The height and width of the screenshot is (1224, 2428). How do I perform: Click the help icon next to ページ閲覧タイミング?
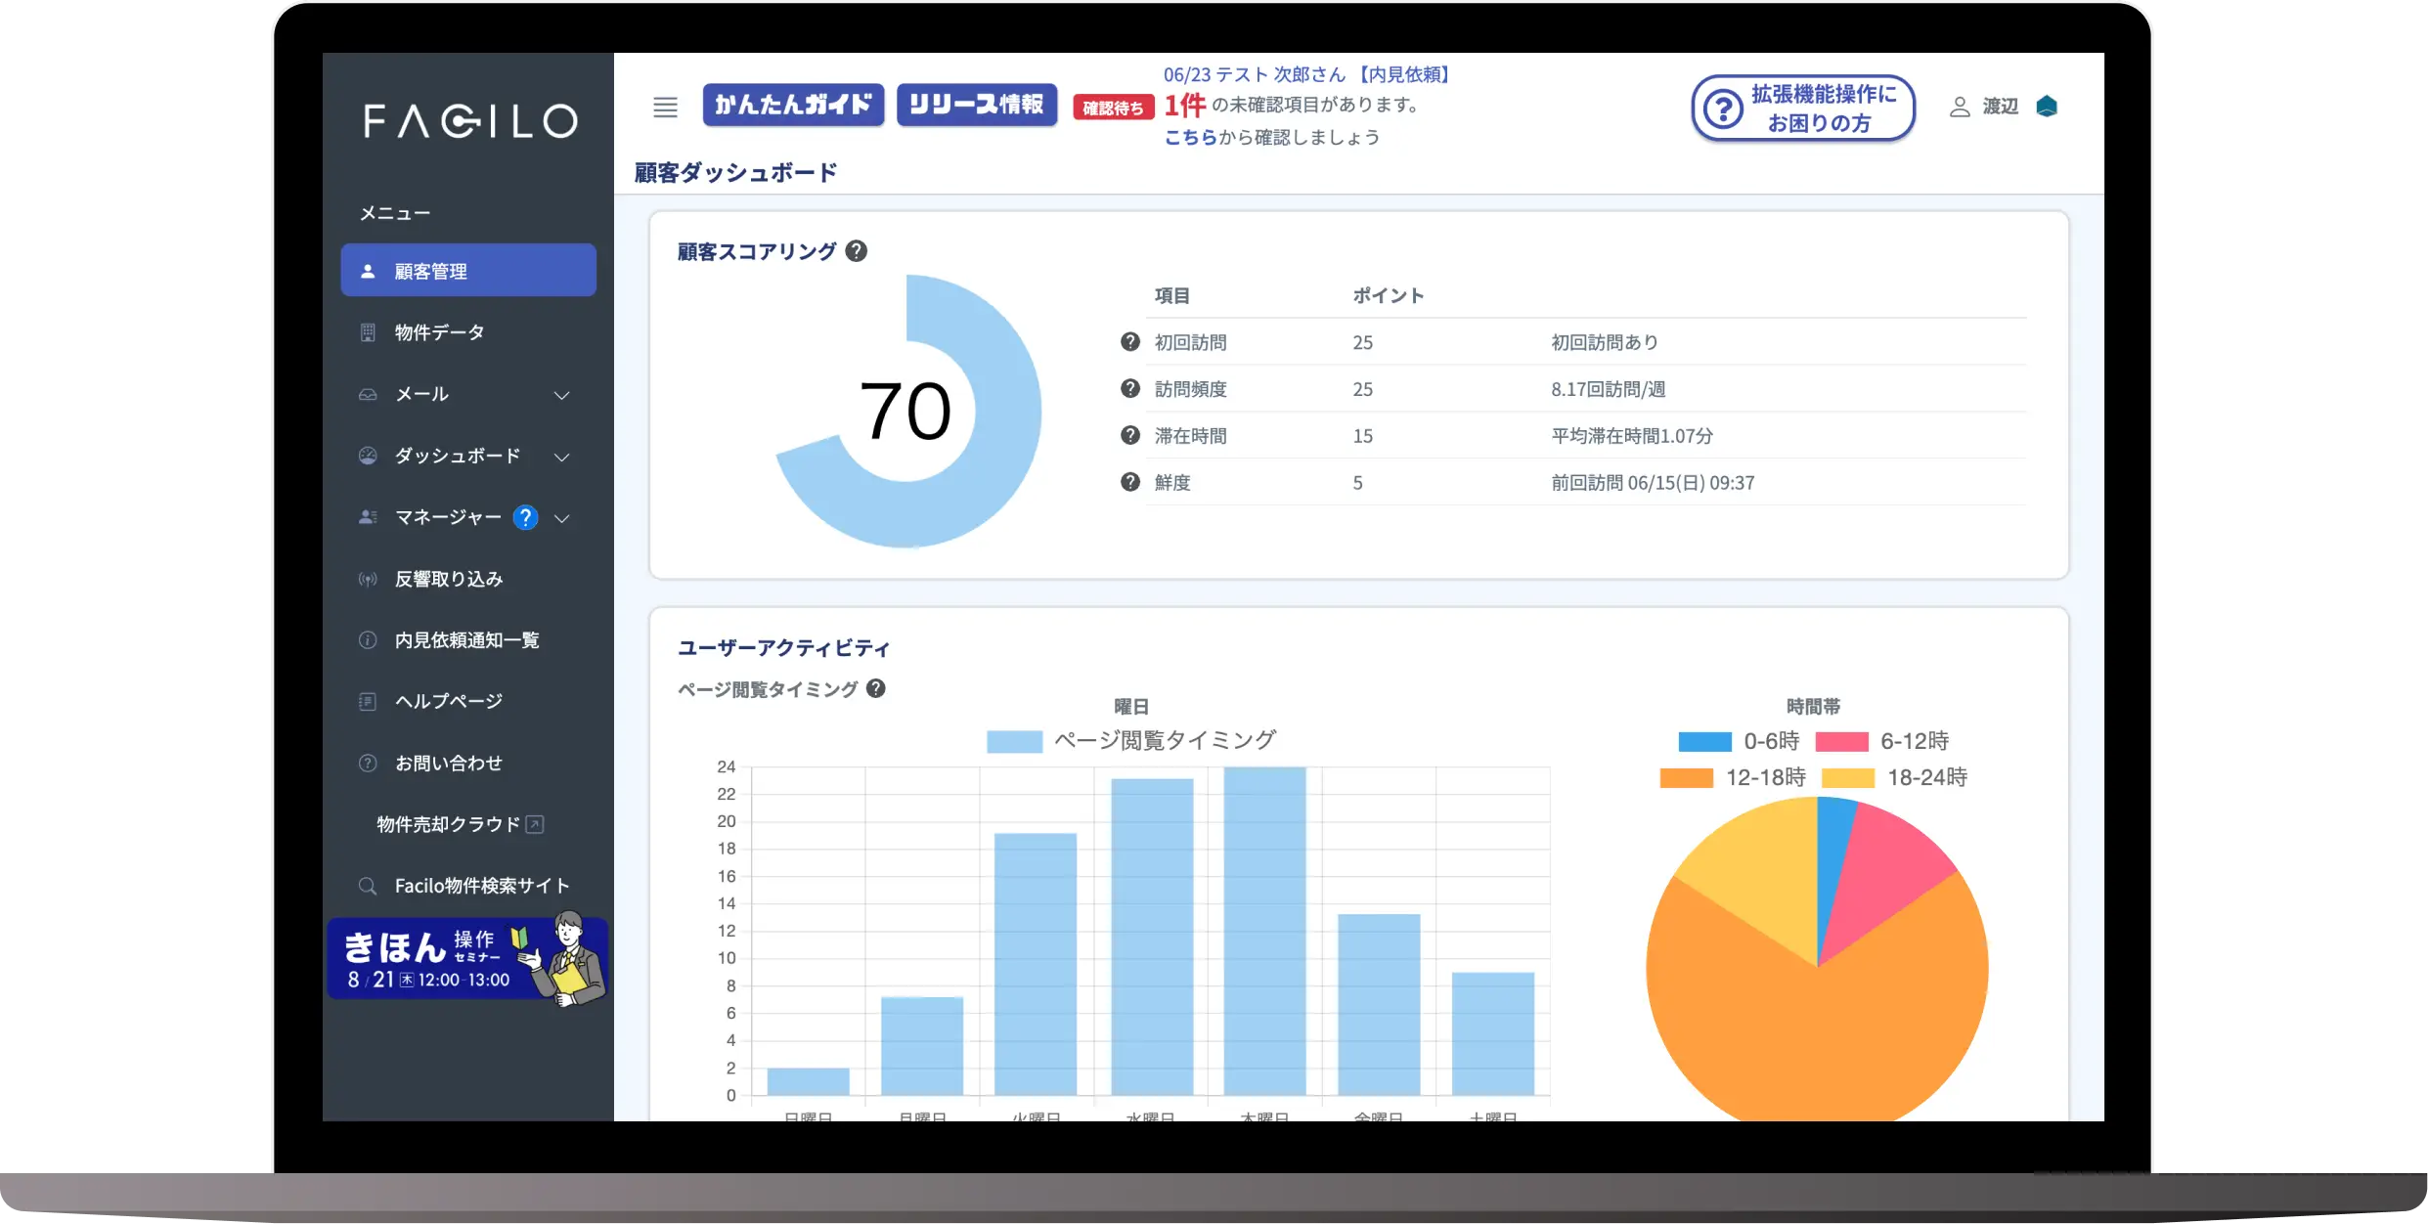click(x=876, y=688)
